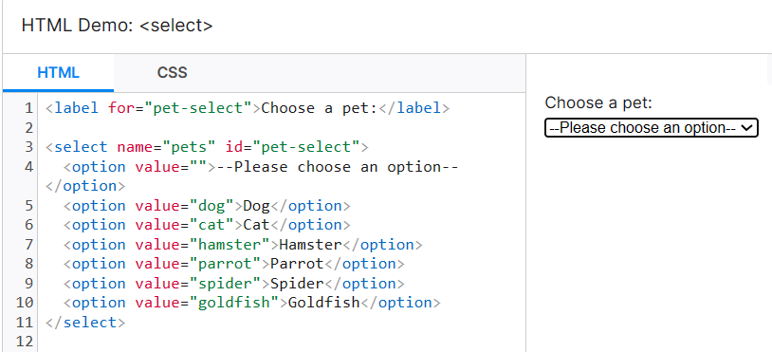Click the "goldfish" value in code
Screen dimensions: 772x352
pos(234,303)
